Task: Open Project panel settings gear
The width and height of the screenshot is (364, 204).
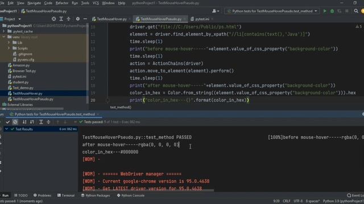Action: pyautogui.click(x=78, y=19)
